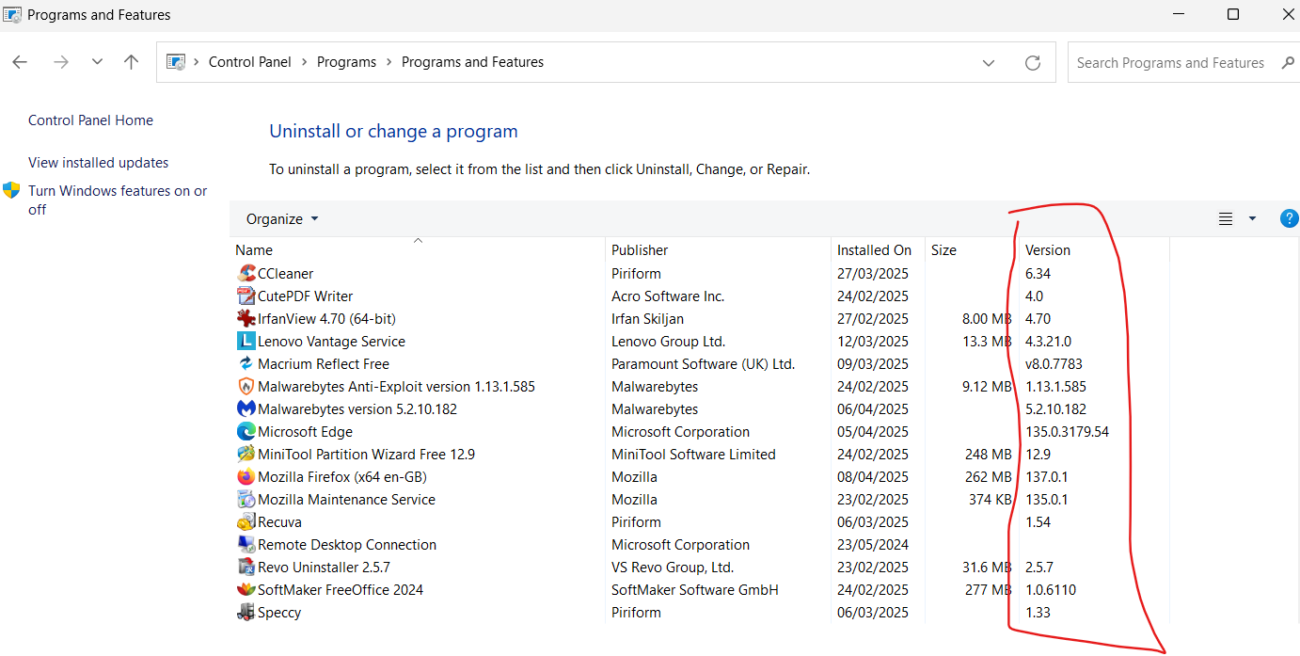Sort list by the Size column

tap(943, 250)
